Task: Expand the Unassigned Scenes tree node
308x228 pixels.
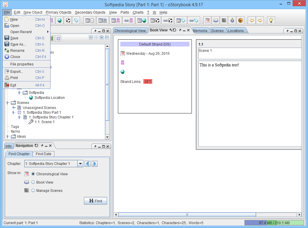Action: [x=14, y=107]
